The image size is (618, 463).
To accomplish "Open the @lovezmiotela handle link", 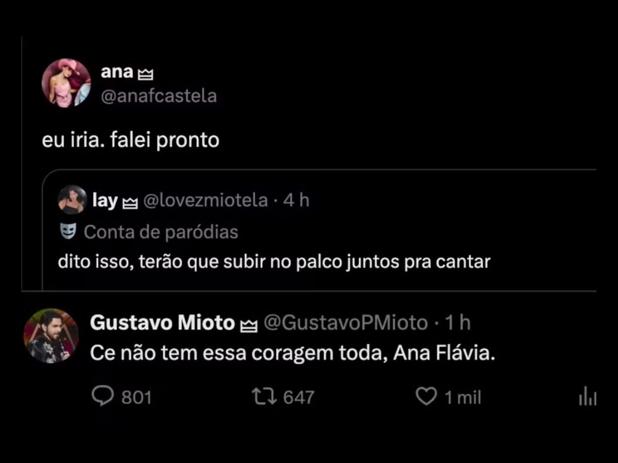I will [x=204, y=201].
